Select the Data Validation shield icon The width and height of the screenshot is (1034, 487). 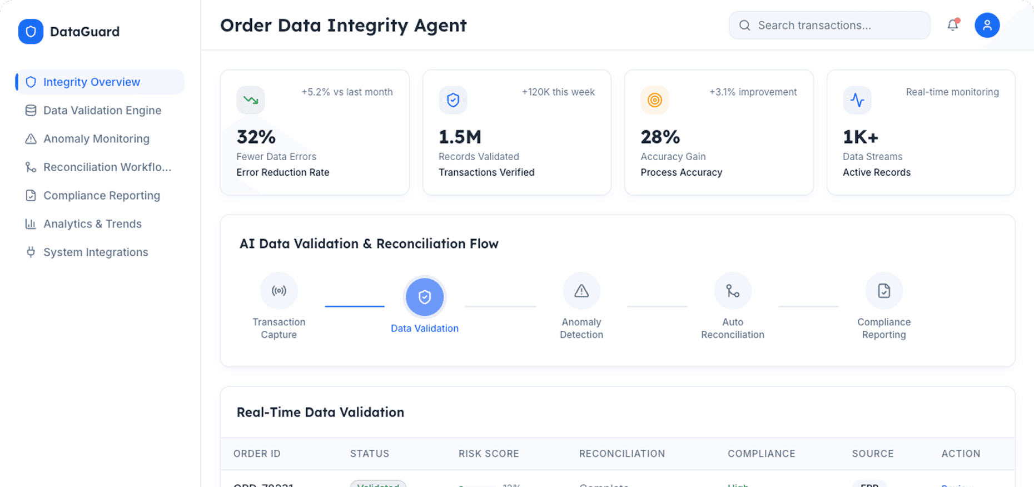click(x=425, y=297)
